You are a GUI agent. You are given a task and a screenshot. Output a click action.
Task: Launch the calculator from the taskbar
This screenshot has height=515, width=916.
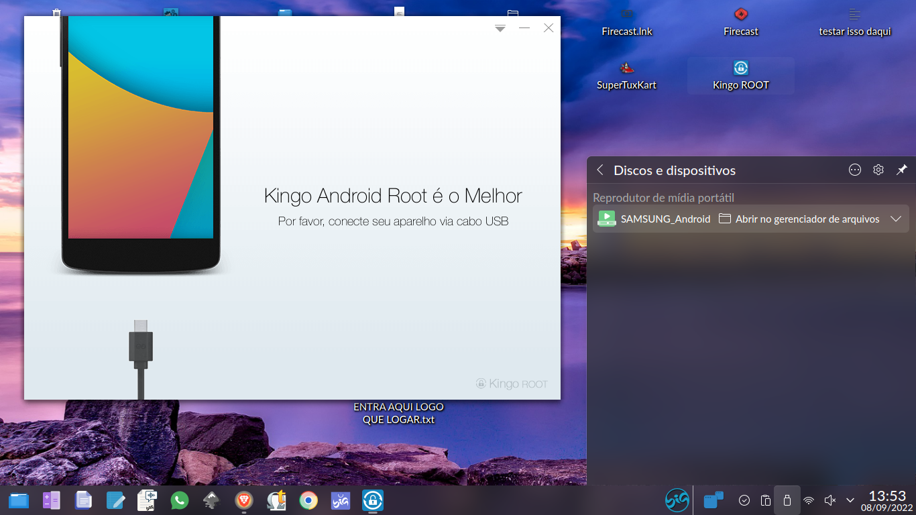51,500
